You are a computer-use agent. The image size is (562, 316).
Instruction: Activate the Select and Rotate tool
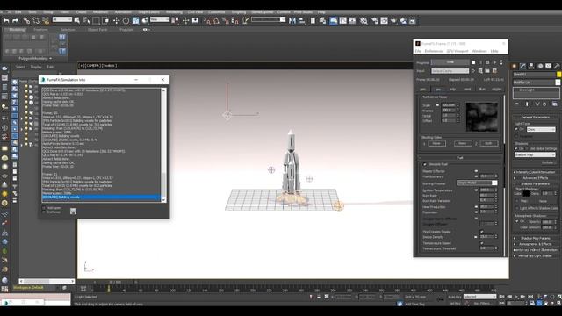point(126,21)
